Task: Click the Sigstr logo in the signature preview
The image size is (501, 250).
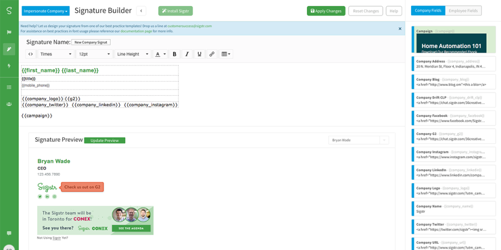Action: point(47,187)
